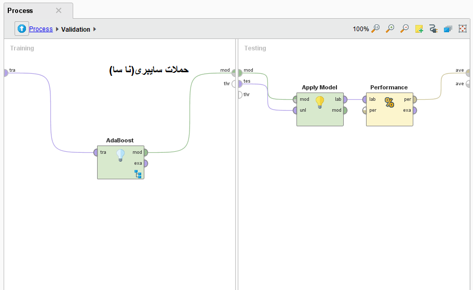Click the auto-fit process view icon
Viewport: 473px width, 290px height.
coord(463,29)
